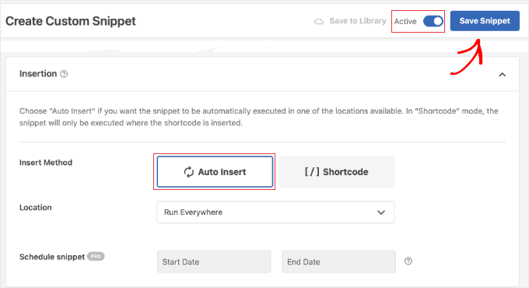The height and width of the screenshot is (288, 529).
Task: Click the Schedule snippet label
Action: point(52,257)
